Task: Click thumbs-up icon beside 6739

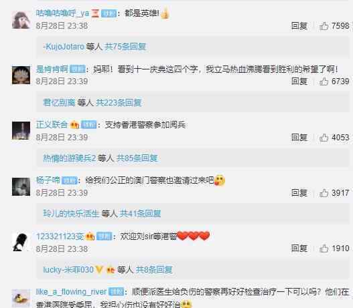Action: click(x=324, y=82)
